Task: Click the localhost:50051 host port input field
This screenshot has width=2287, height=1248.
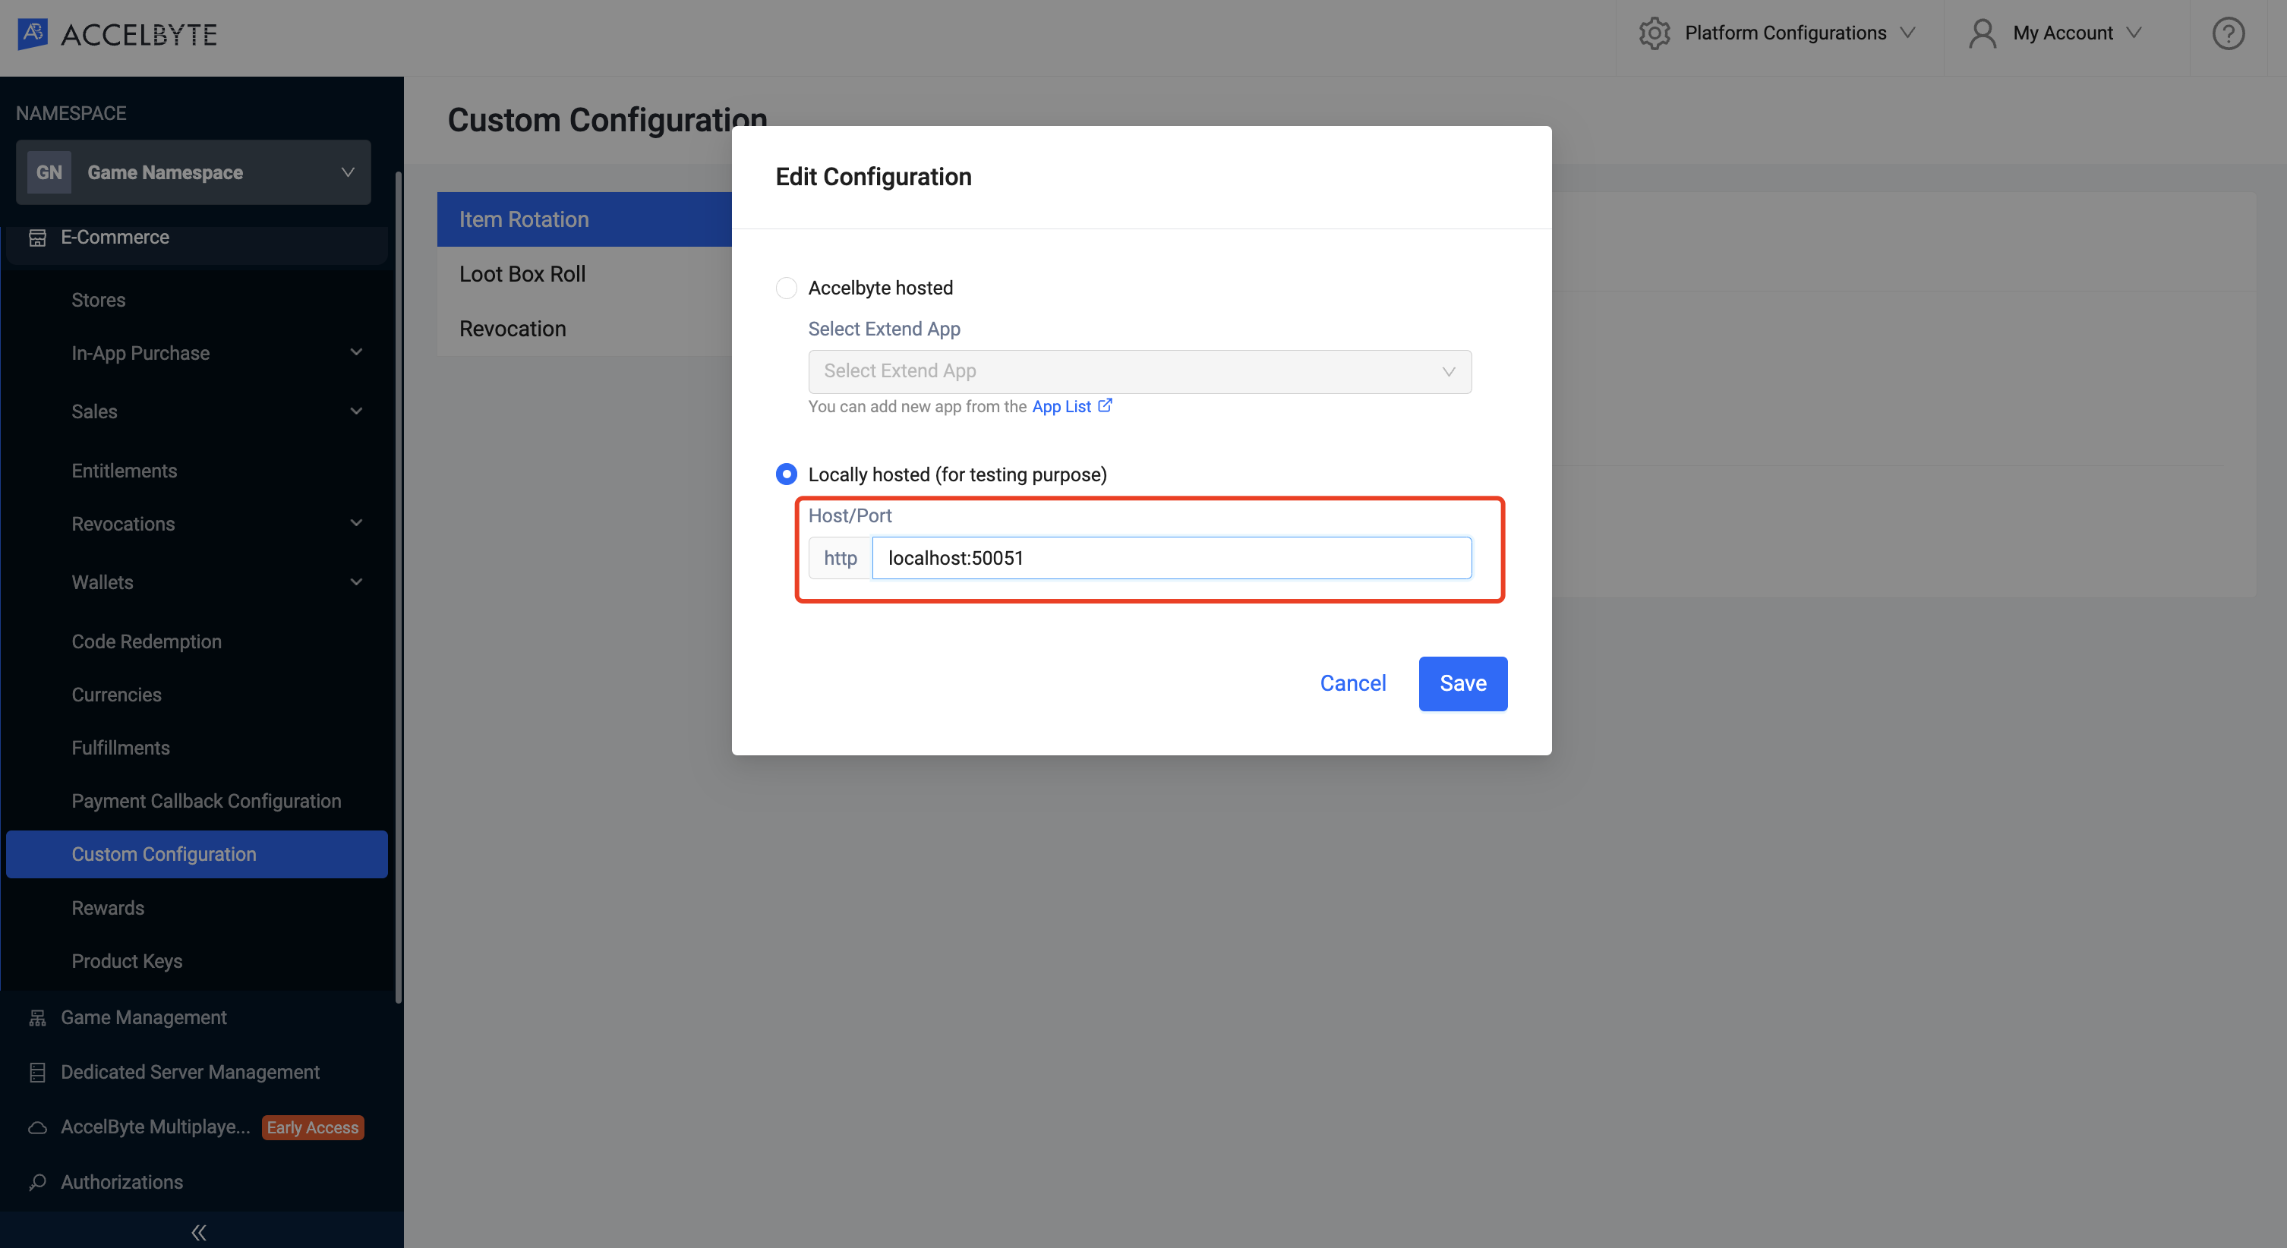Action: click(1171, 558)
